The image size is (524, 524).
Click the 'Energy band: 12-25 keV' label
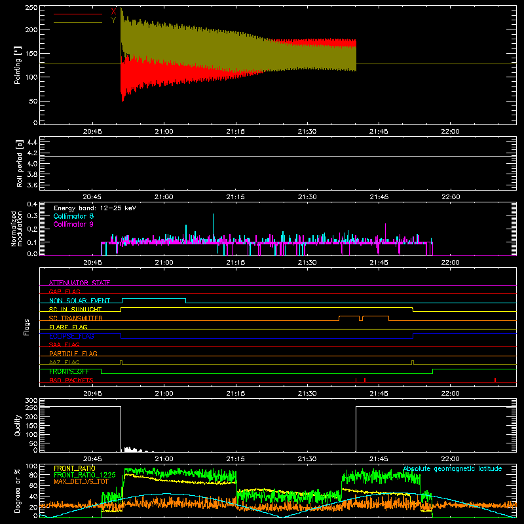(x=95, y=208)
